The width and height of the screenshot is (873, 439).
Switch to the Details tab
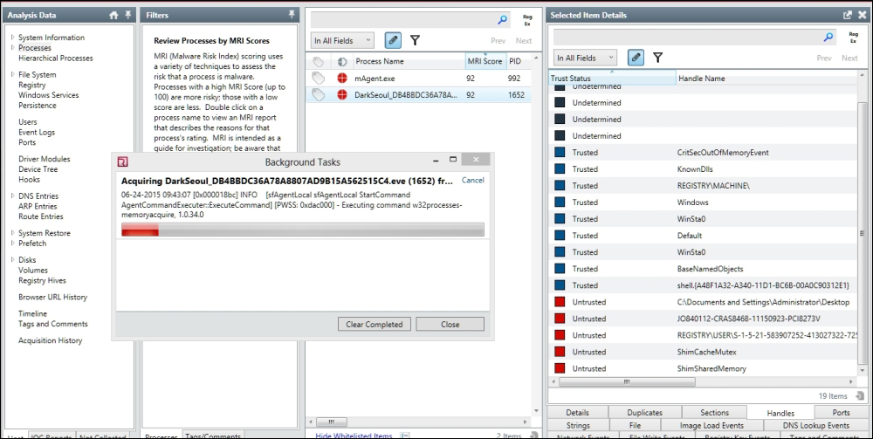(x=577, y=412)
